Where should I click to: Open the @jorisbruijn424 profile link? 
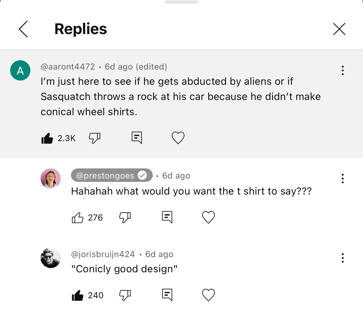[103, 254]
